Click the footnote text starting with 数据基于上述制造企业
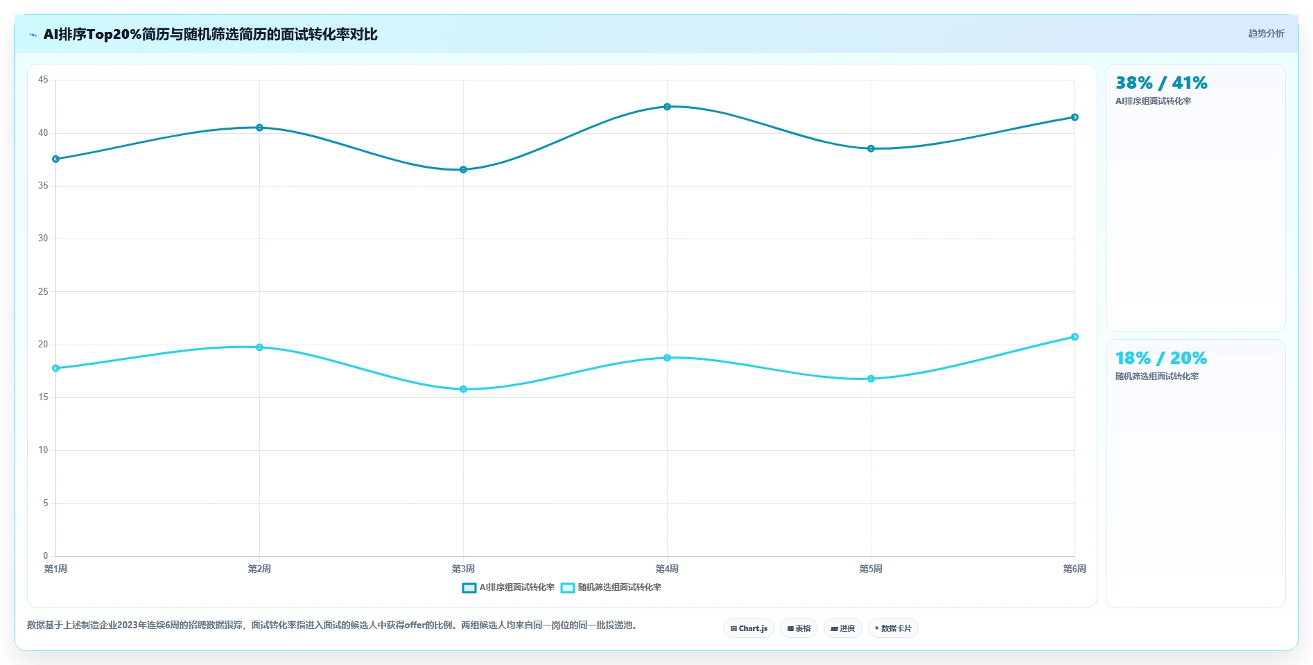This screenshot has width=1313, height=665. click(332, 625)
